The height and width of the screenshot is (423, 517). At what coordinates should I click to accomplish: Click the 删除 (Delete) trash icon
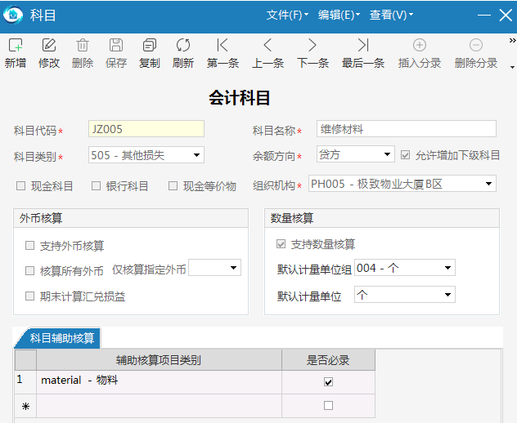[83, 45]
